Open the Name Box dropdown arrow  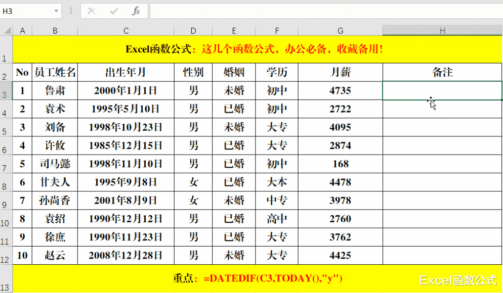[56, 11]
